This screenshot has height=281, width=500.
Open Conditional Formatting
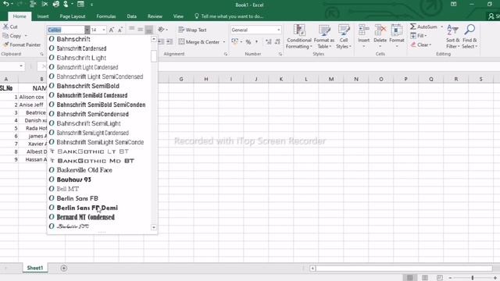click(298, 37)
